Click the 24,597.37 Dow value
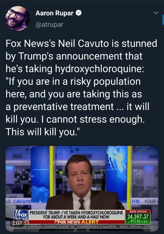Viewport: 164px width, 234px height. [x=138, y=216]
